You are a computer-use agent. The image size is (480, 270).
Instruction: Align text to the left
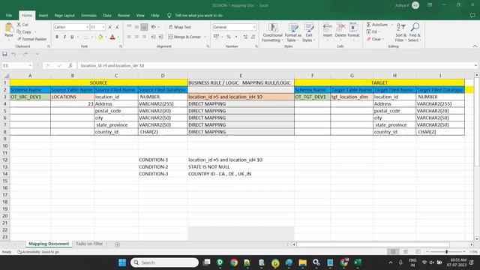129,37
